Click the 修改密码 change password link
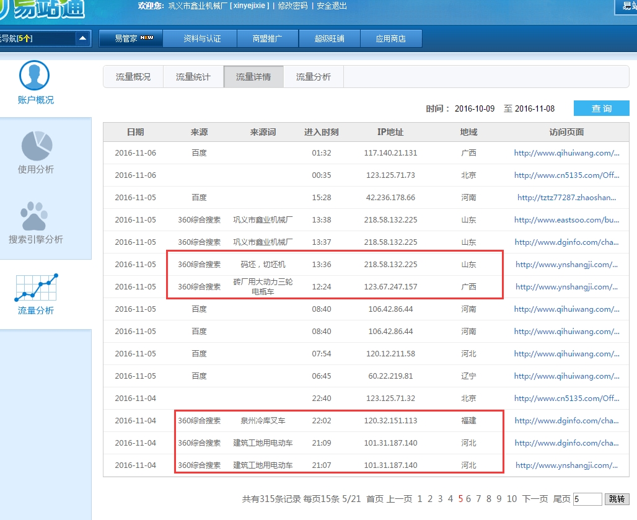Viewport: 637px width, 520px height. pos(292,6)
